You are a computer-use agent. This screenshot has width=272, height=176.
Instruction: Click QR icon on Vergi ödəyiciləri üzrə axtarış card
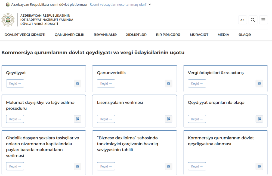click(259, 84)
